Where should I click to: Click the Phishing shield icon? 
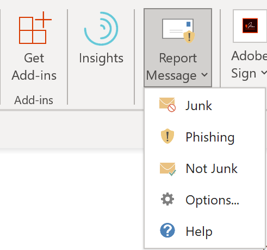coord(167,136)
